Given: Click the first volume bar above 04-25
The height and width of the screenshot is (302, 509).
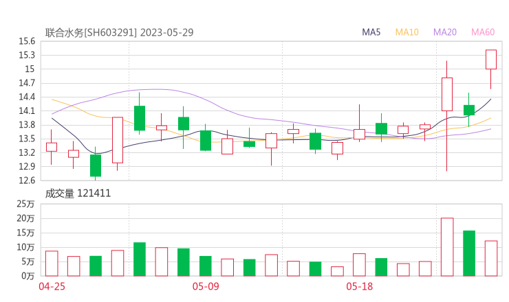Looking at the screenshot, I should 52,264.
